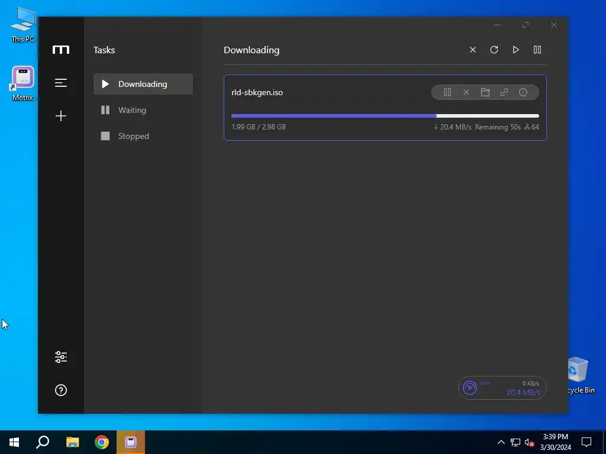Click the Remaining 50s text

pos(498,127)
